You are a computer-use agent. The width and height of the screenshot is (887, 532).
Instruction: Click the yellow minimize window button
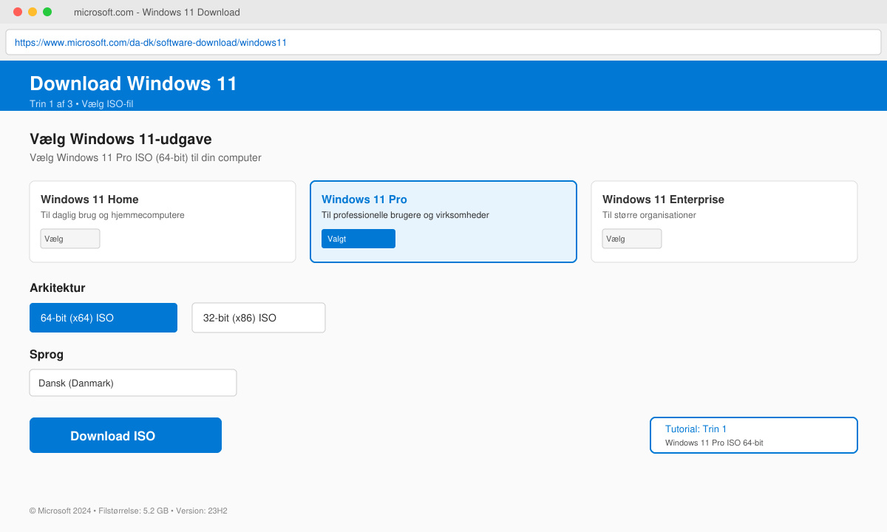point(33,12)
